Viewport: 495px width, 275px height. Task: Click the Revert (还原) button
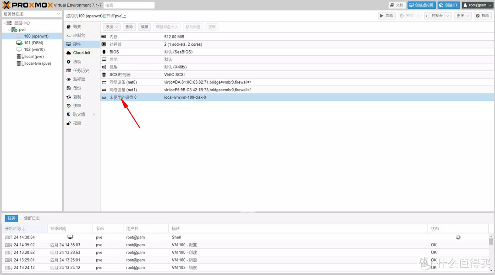coord(212,27)
